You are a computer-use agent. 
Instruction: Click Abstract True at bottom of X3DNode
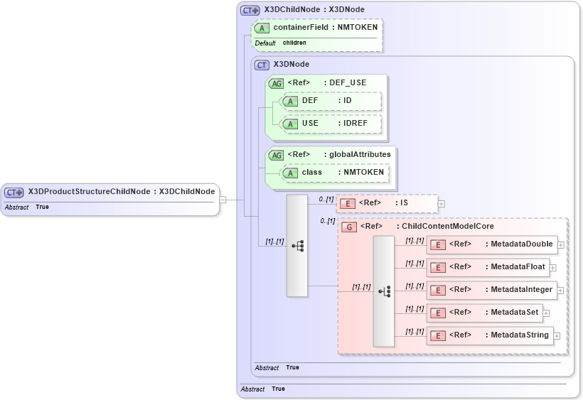(x=277, y=368)
